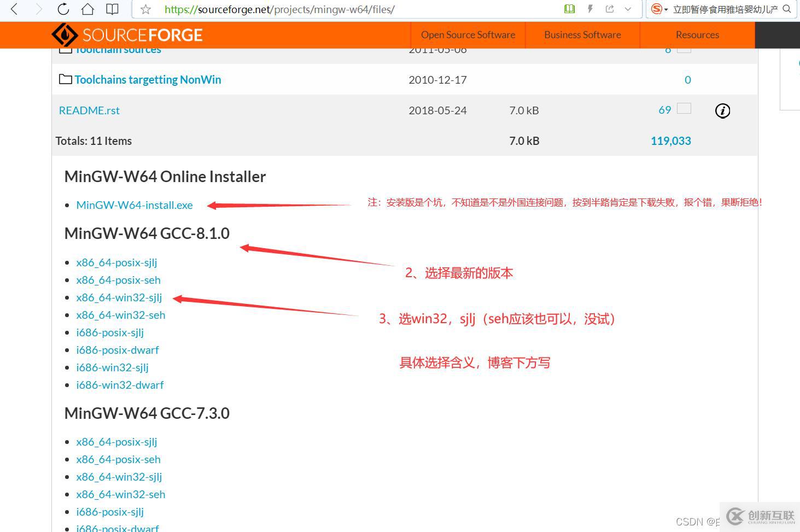The width and height of the screenshot is (800, 532).
Task: Click the README.rst downloads count 69
Action: tap(664, 110)
